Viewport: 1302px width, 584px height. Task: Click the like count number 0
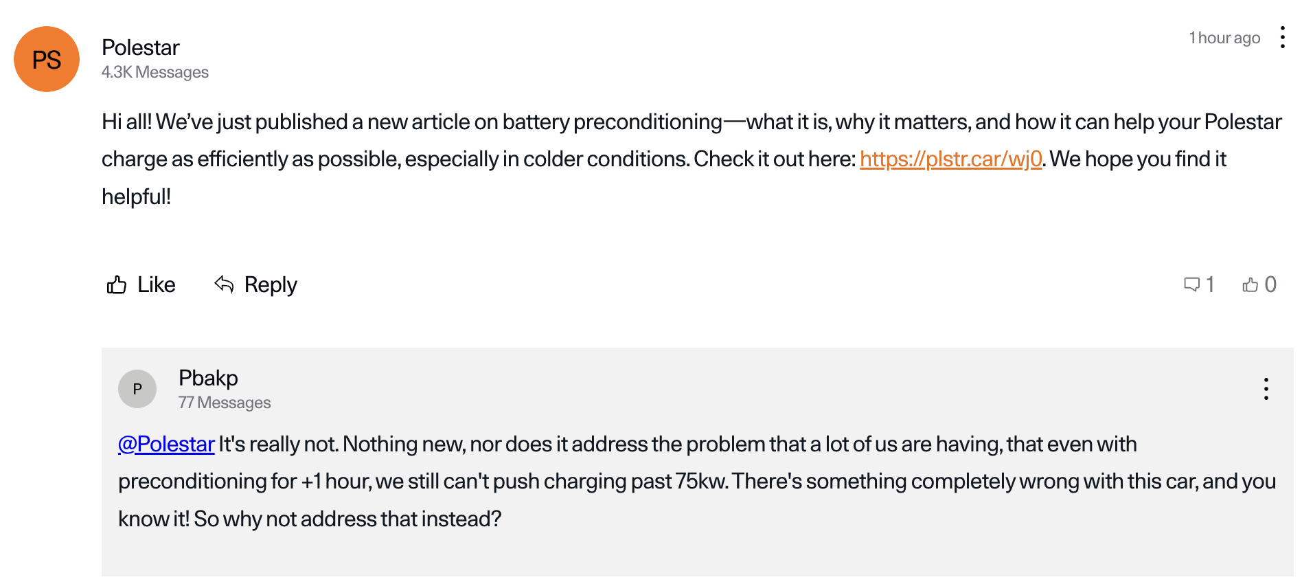[x=1270, y=284]
